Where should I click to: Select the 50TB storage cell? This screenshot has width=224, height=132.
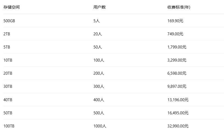pos(8,113)
